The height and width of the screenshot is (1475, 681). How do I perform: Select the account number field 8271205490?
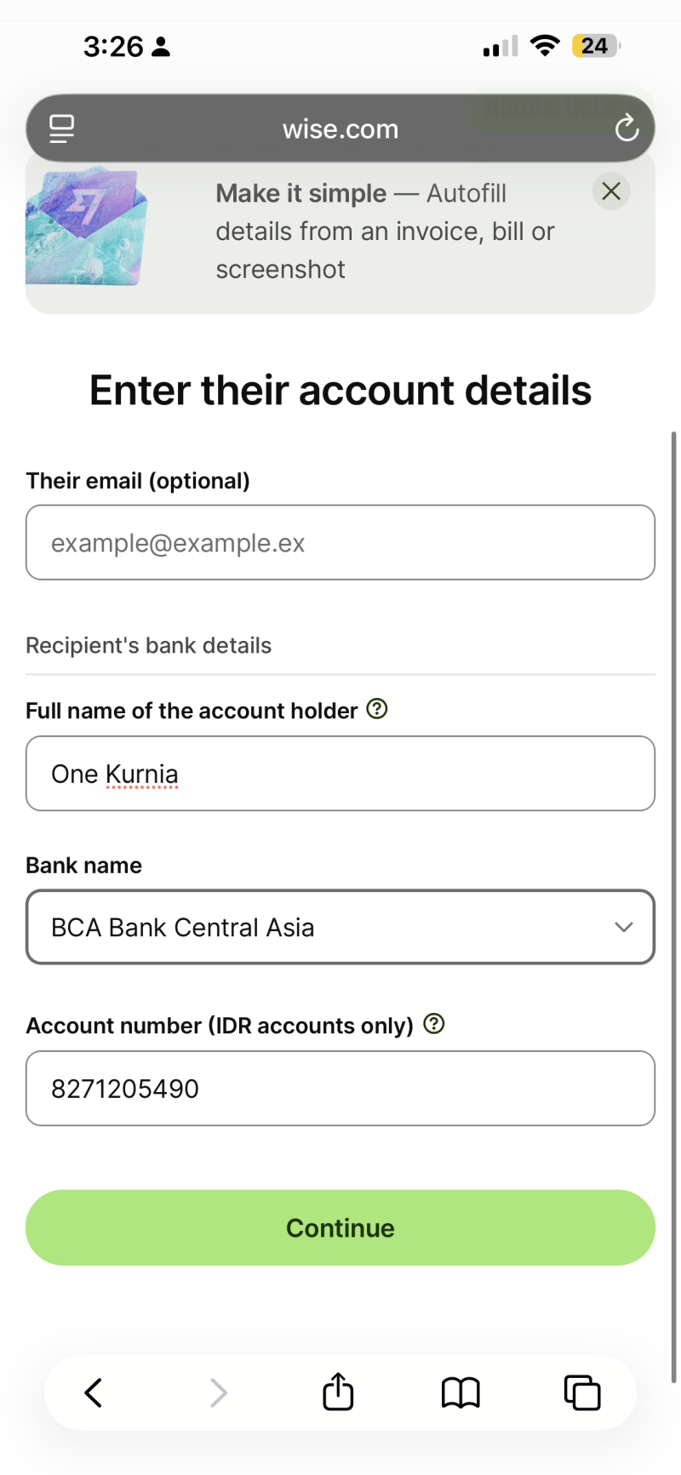click(x=340, y=1088)
